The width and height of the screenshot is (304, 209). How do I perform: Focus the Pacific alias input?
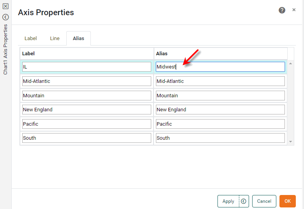click(220, 124)
